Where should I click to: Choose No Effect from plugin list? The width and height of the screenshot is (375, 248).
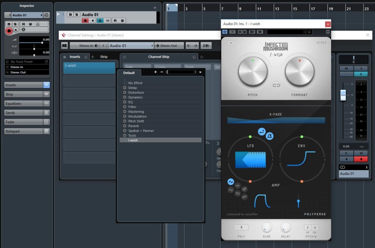[135, 83]
